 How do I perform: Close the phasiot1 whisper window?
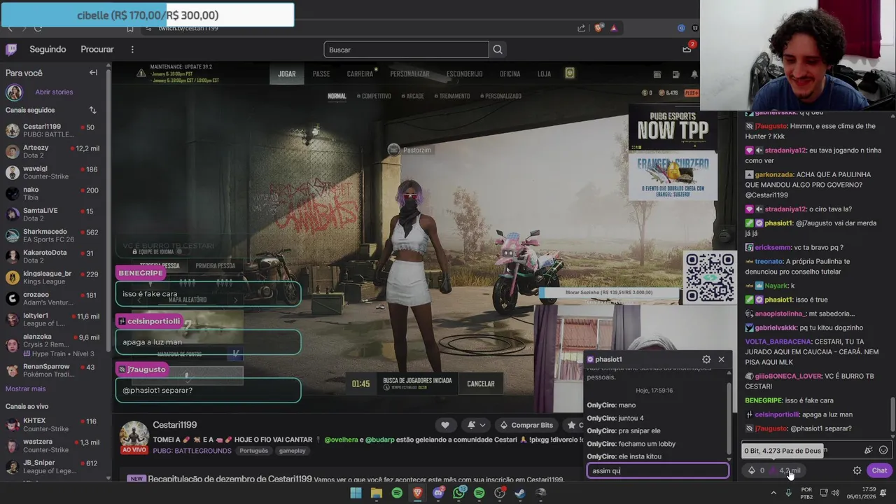tap(721, 359)
